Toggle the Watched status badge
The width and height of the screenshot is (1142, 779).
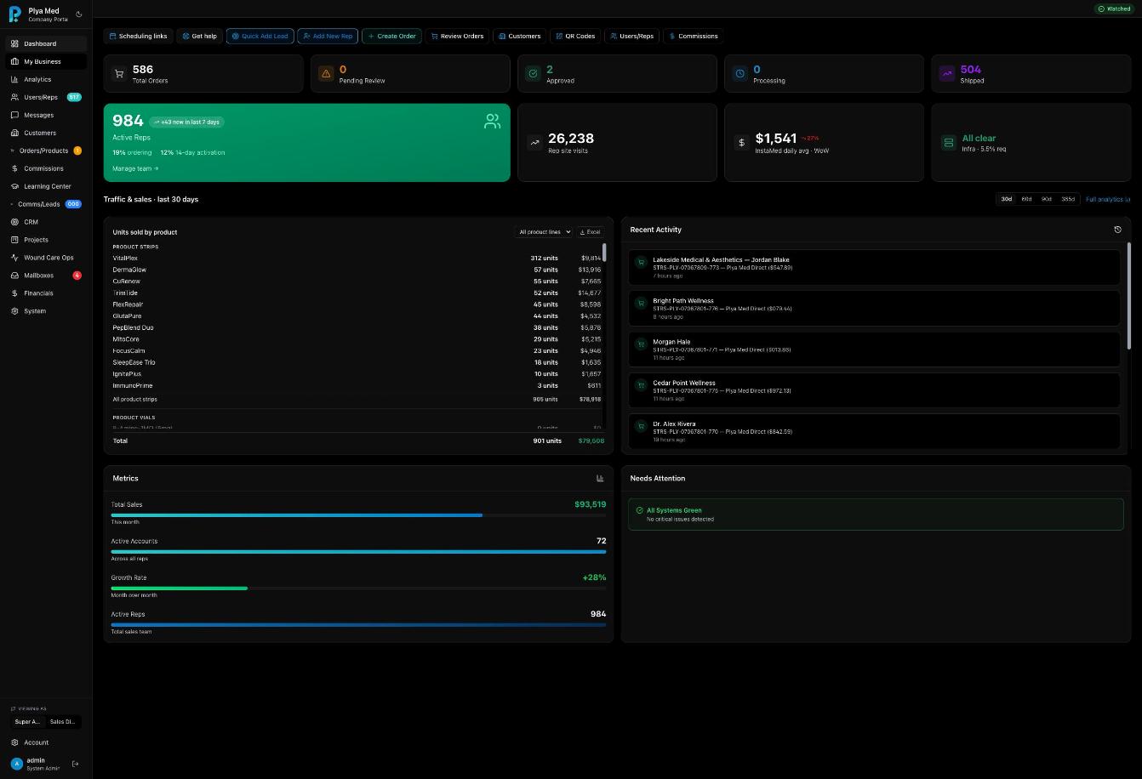[x=1114, y=9]
